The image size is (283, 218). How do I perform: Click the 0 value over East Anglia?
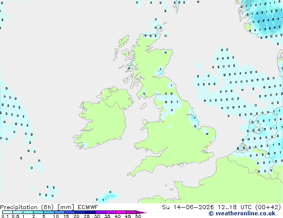coord(207,134)
